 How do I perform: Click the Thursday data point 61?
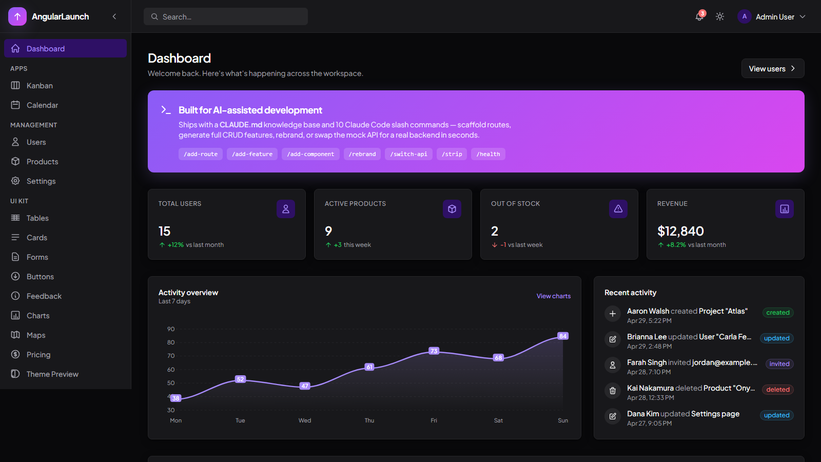[x=369, y=367]
